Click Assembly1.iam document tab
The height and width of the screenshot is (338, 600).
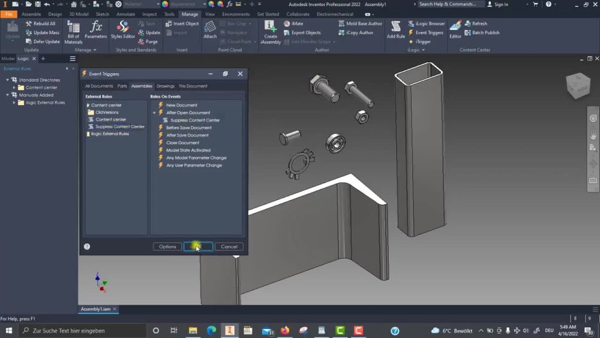click(x=95, y=309)
